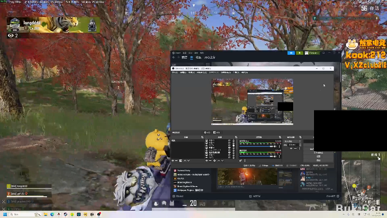This screenshot has height=218, width=387.
Task: Move scene down in the Scenes toolbar
Action: pyautogui.click(x=188, y=161)
